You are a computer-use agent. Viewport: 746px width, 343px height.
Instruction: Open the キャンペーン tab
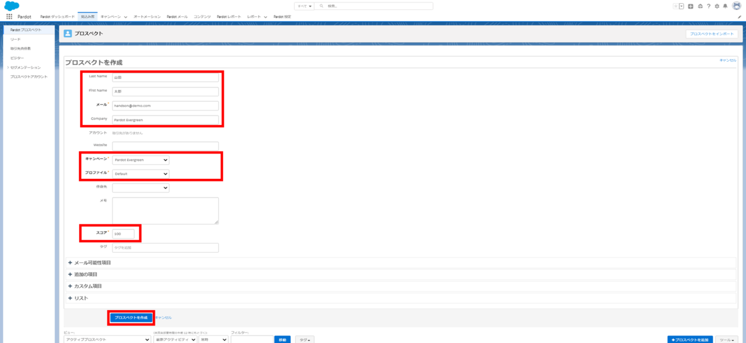(x=111, y=16)
